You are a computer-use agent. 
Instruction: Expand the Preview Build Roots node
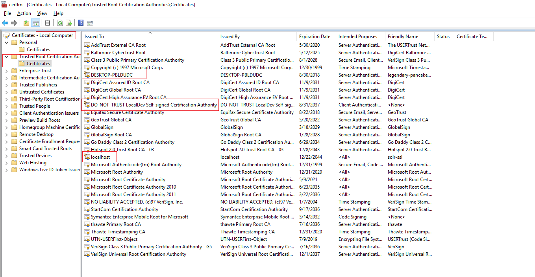click(x=6, y=120)
